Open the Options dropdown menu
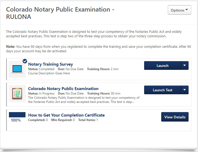The height and width of the screenshot is (152, 198). tap(179, 10)
